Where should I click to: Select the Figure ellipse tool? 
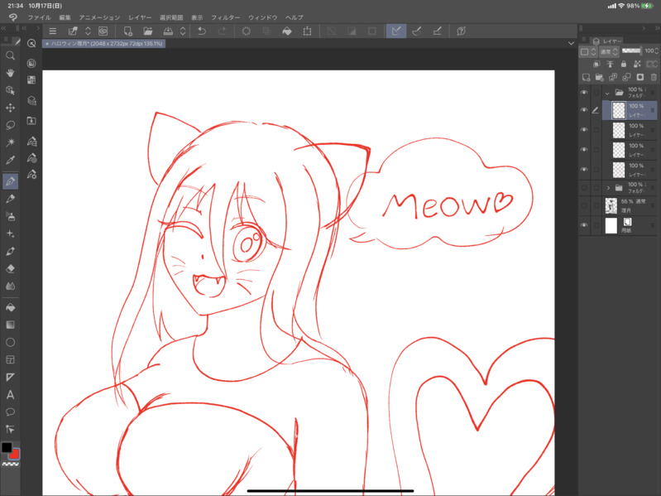[x=11, y=342]
